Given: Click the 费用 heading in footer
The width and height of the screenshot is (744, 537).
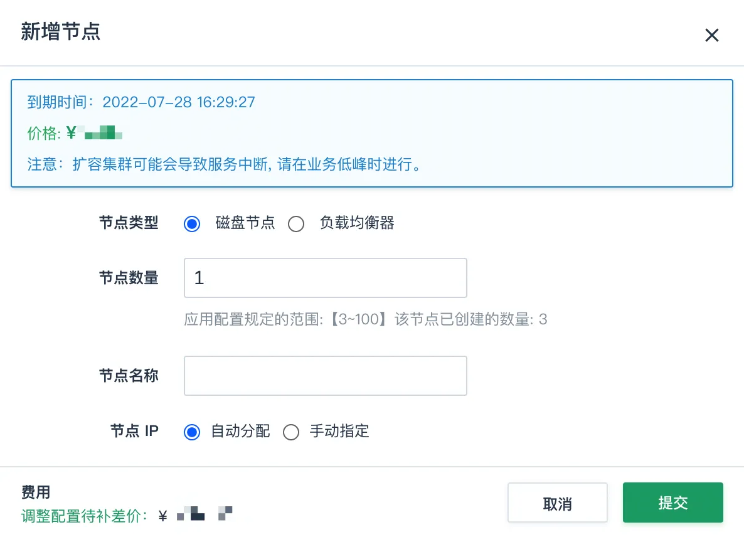Looking at the screenshot, I should coord(36,492).
